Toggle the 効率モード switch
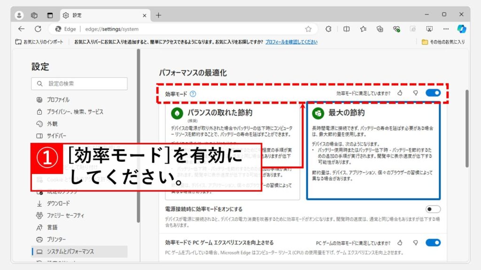481x270 pixels. pos(433,93)
